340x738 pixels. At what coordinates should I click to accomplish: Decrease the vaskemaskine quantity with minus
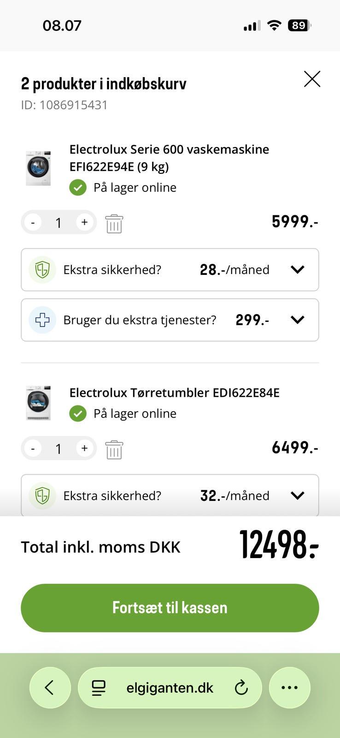point(33,223)
